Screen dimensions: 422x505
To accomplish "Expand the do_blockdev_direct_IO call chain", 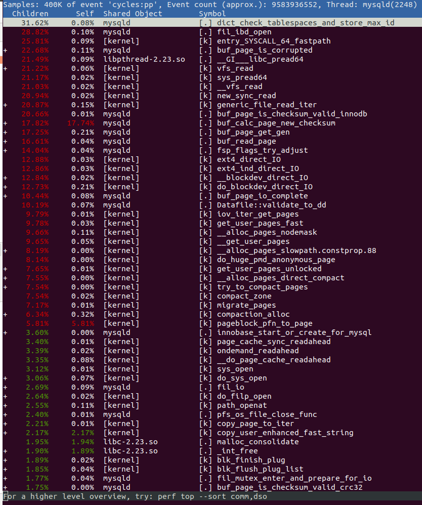I will (6, 187).
